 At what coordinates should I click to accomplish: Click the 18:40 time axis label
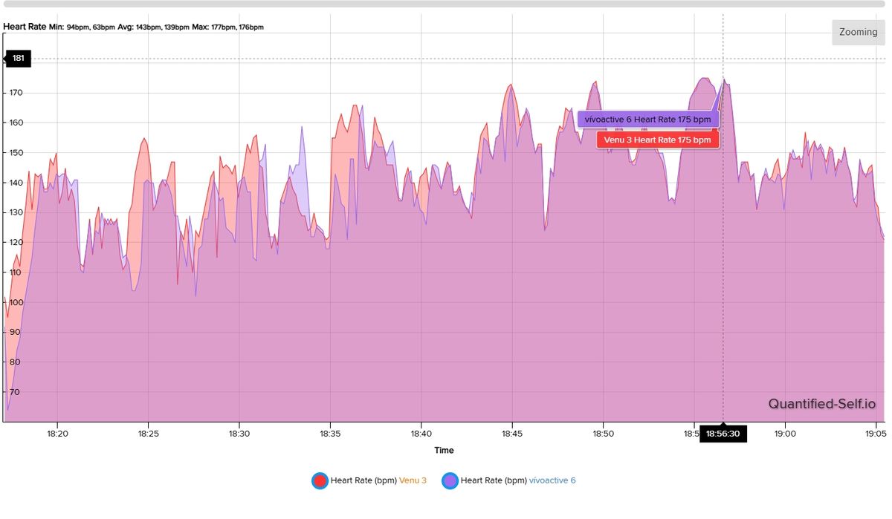421,434
